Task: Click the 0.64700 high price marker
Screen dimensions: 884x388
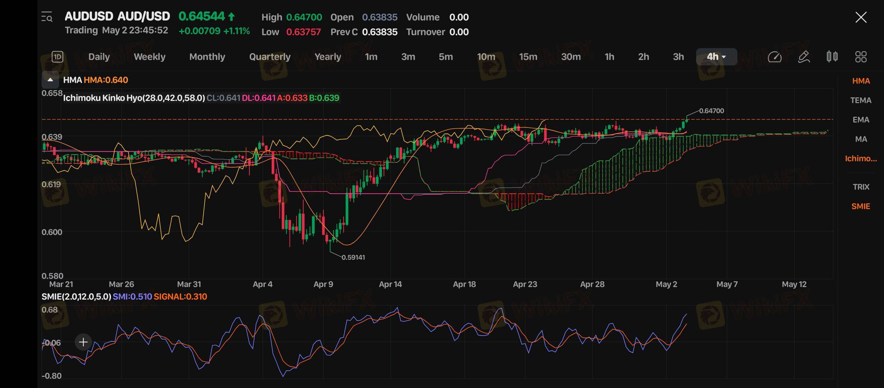Action: tap(711, 111)
